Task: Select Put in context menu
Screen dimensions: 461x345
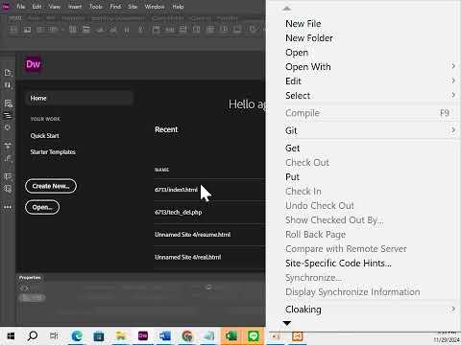Action: pos(292,177)
